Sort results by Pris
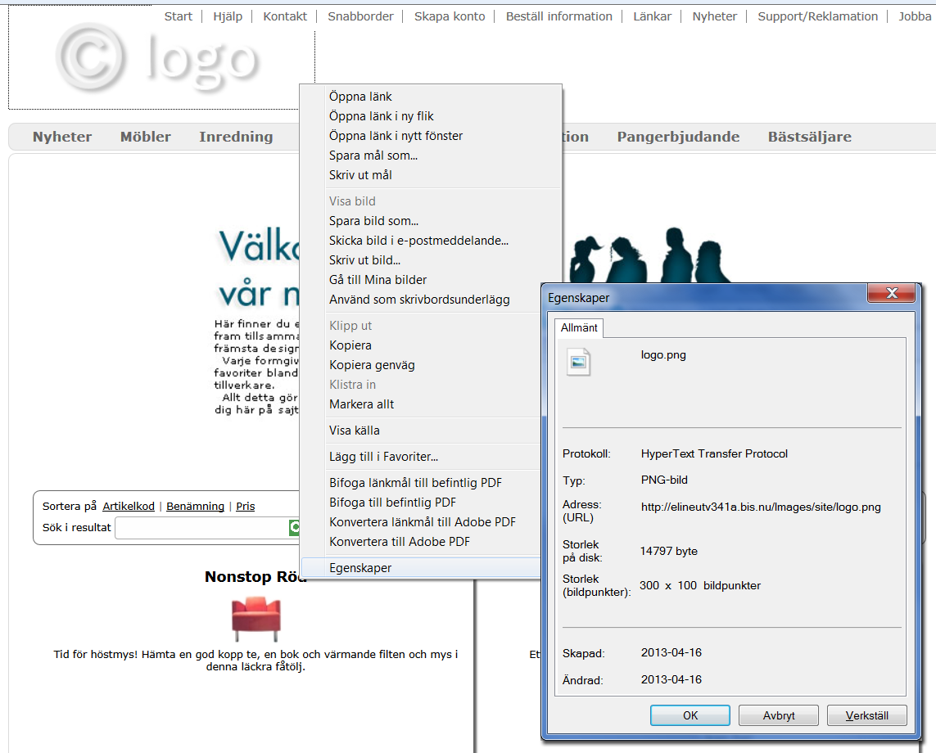The height and width of the screenshot is (753, 936). click(x=246, y=506)
